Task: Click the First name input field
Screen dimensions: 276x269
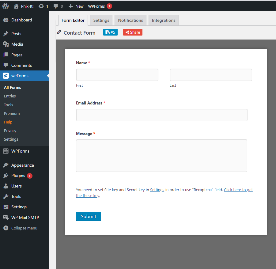Action: coord(117,75)
